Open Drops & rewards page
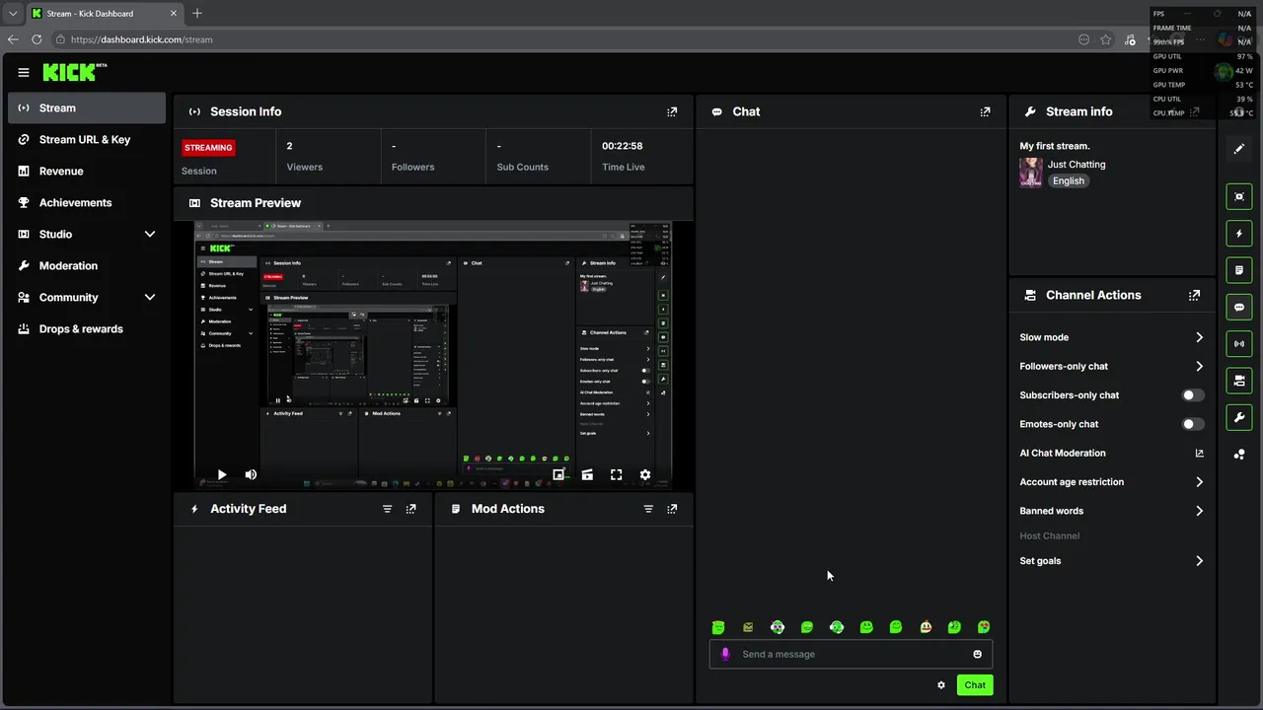 pyautogui.click(x=87, y=329)
